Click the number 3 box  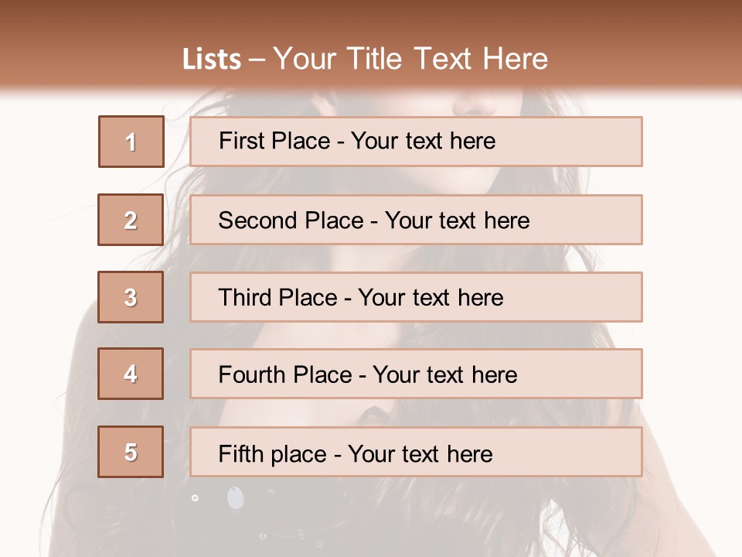(131, 297)
